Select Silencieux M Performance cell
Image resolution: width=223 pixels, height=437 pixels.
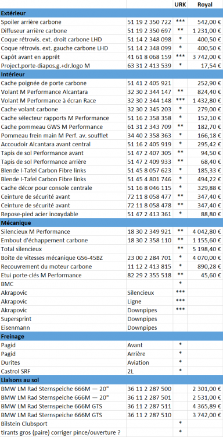pyautogui.click(x=63, y=231)
